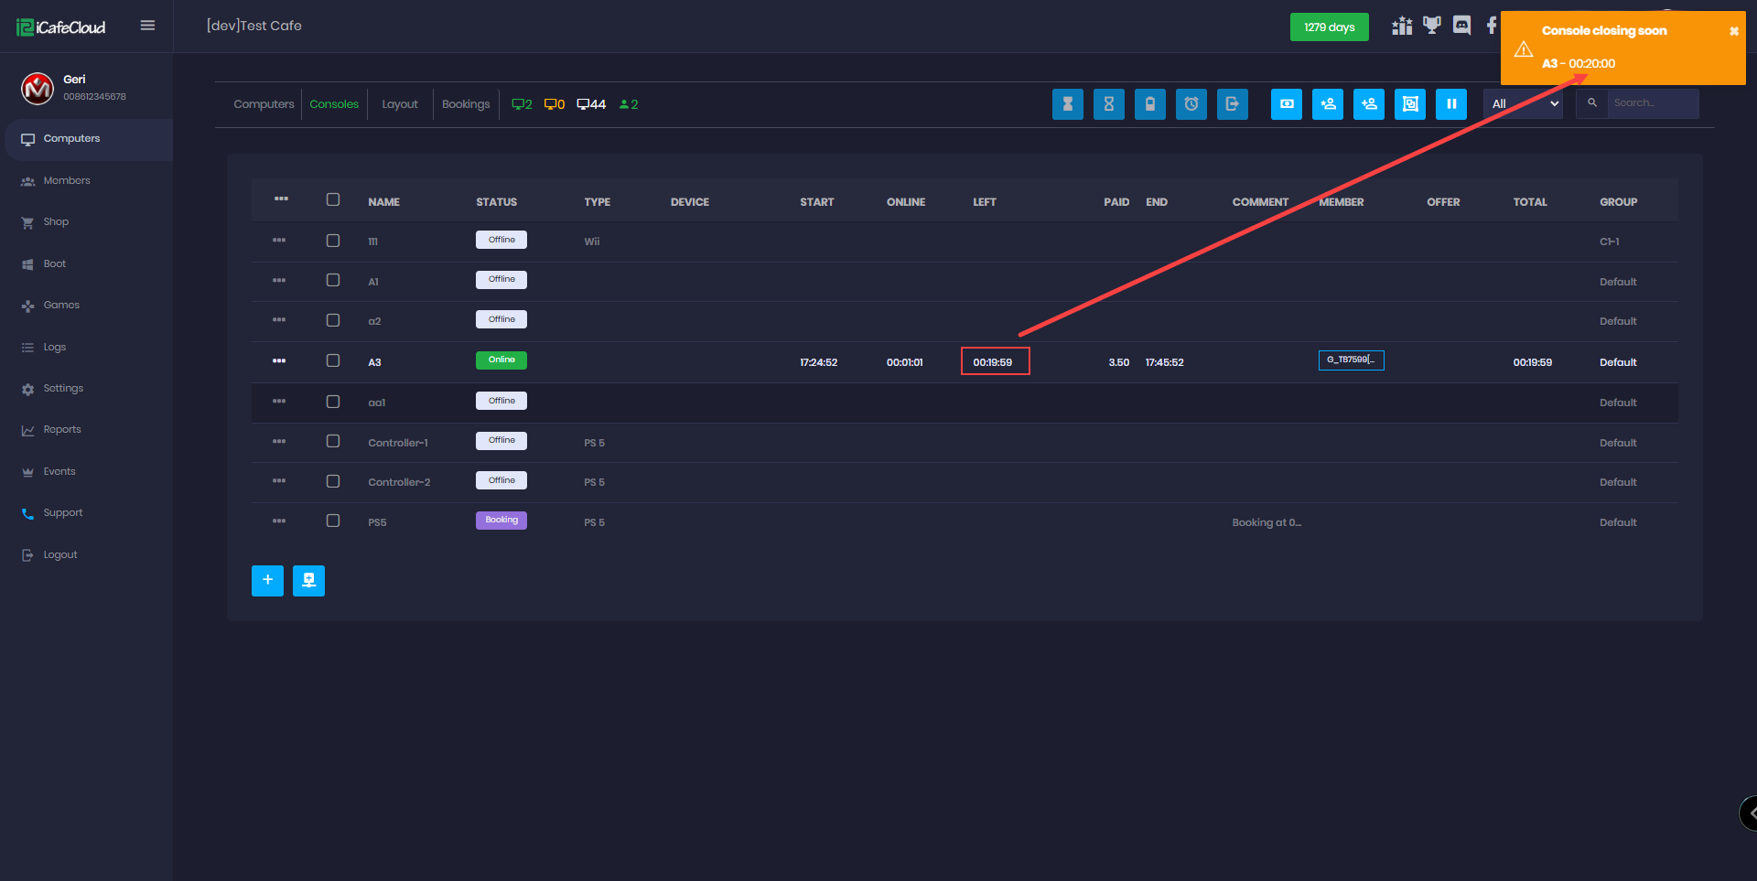
Task: Check the box for console A3
Action: point(333,360)
